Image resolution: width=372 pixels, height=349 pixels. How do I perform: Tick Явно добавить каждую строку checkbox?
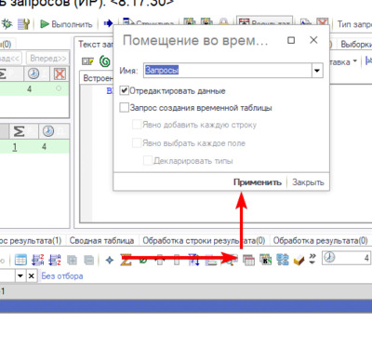(137, 125)
